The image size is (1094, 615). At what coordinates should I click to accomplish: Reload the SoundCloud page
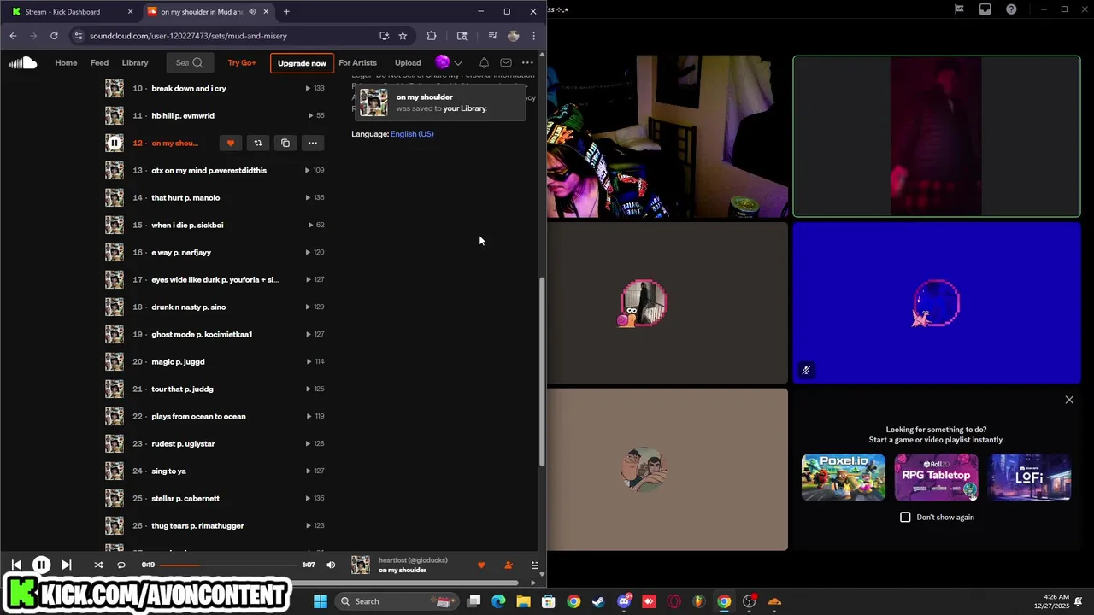(54, 36)
